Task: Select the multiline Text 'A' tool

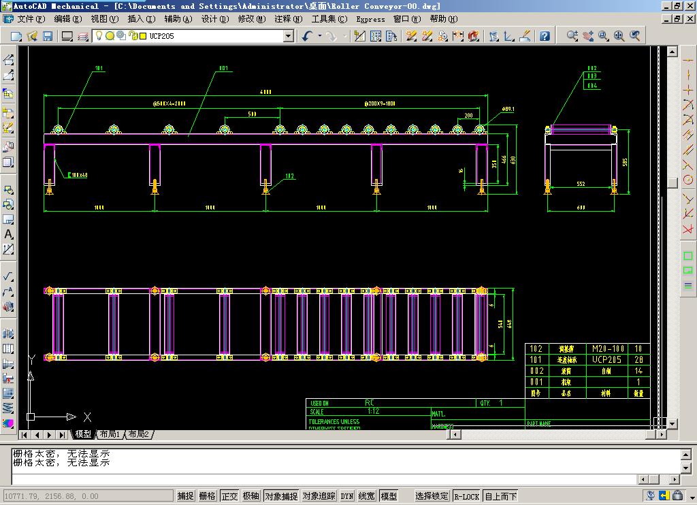Action: point(8,235)
